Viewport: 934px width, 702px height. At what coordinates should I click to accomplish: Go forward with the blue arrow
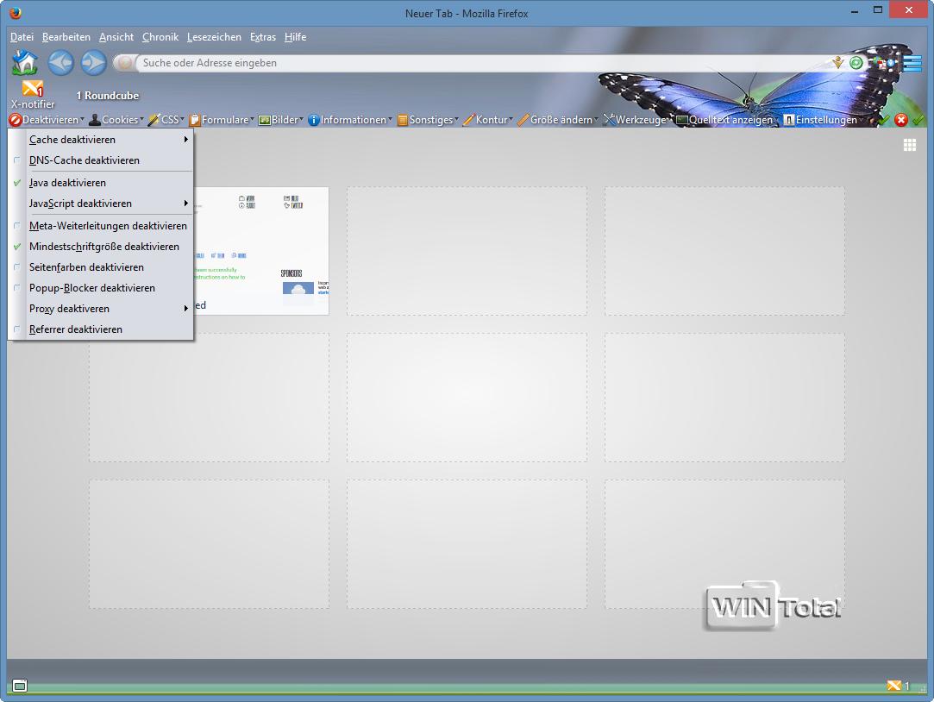point(93,63)
